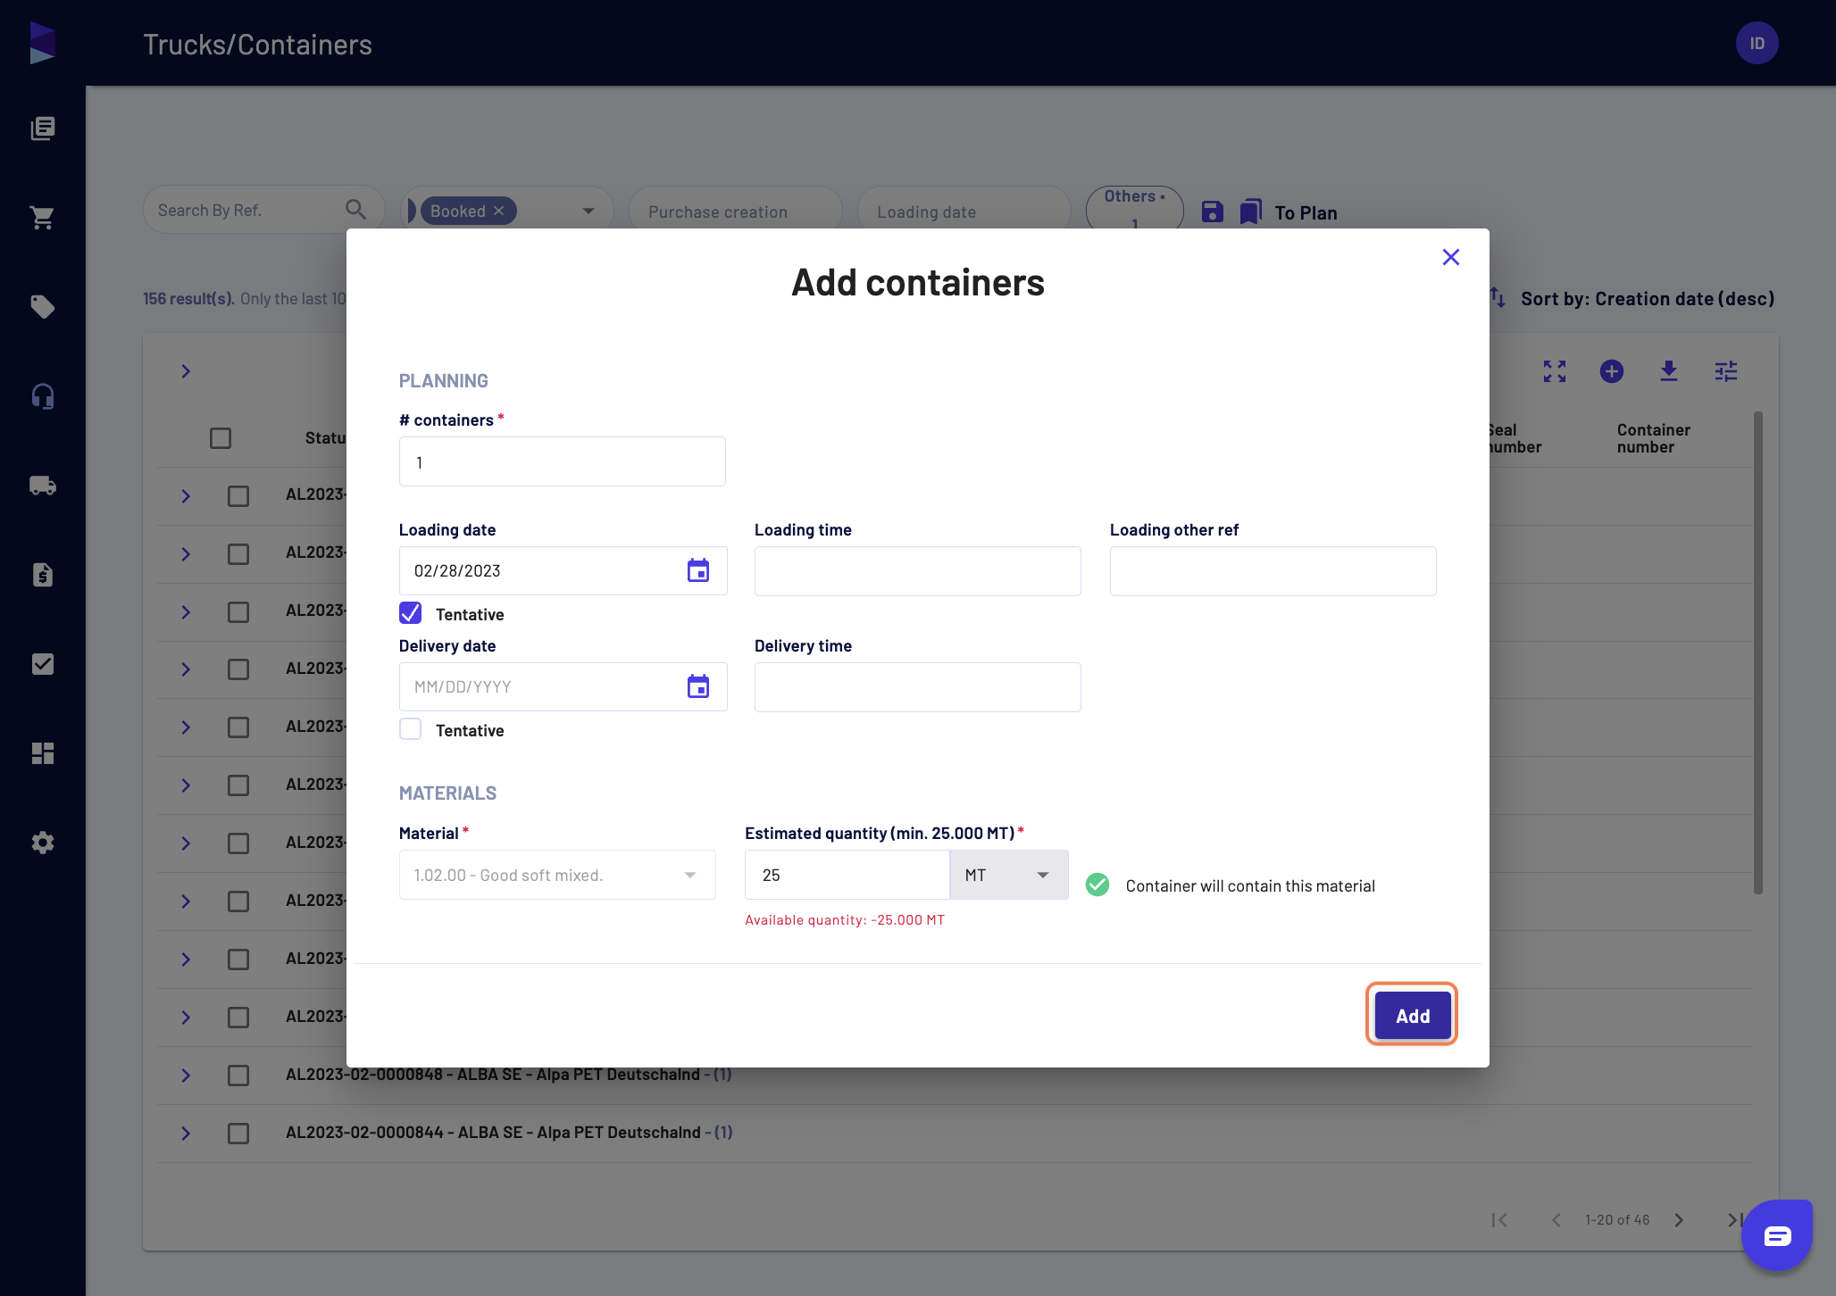Click the Delivery time field

click(917, 687)
